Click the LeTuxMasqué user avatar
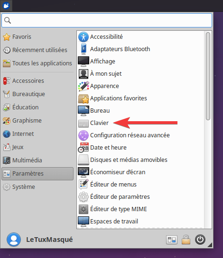 tap(14, 240)
